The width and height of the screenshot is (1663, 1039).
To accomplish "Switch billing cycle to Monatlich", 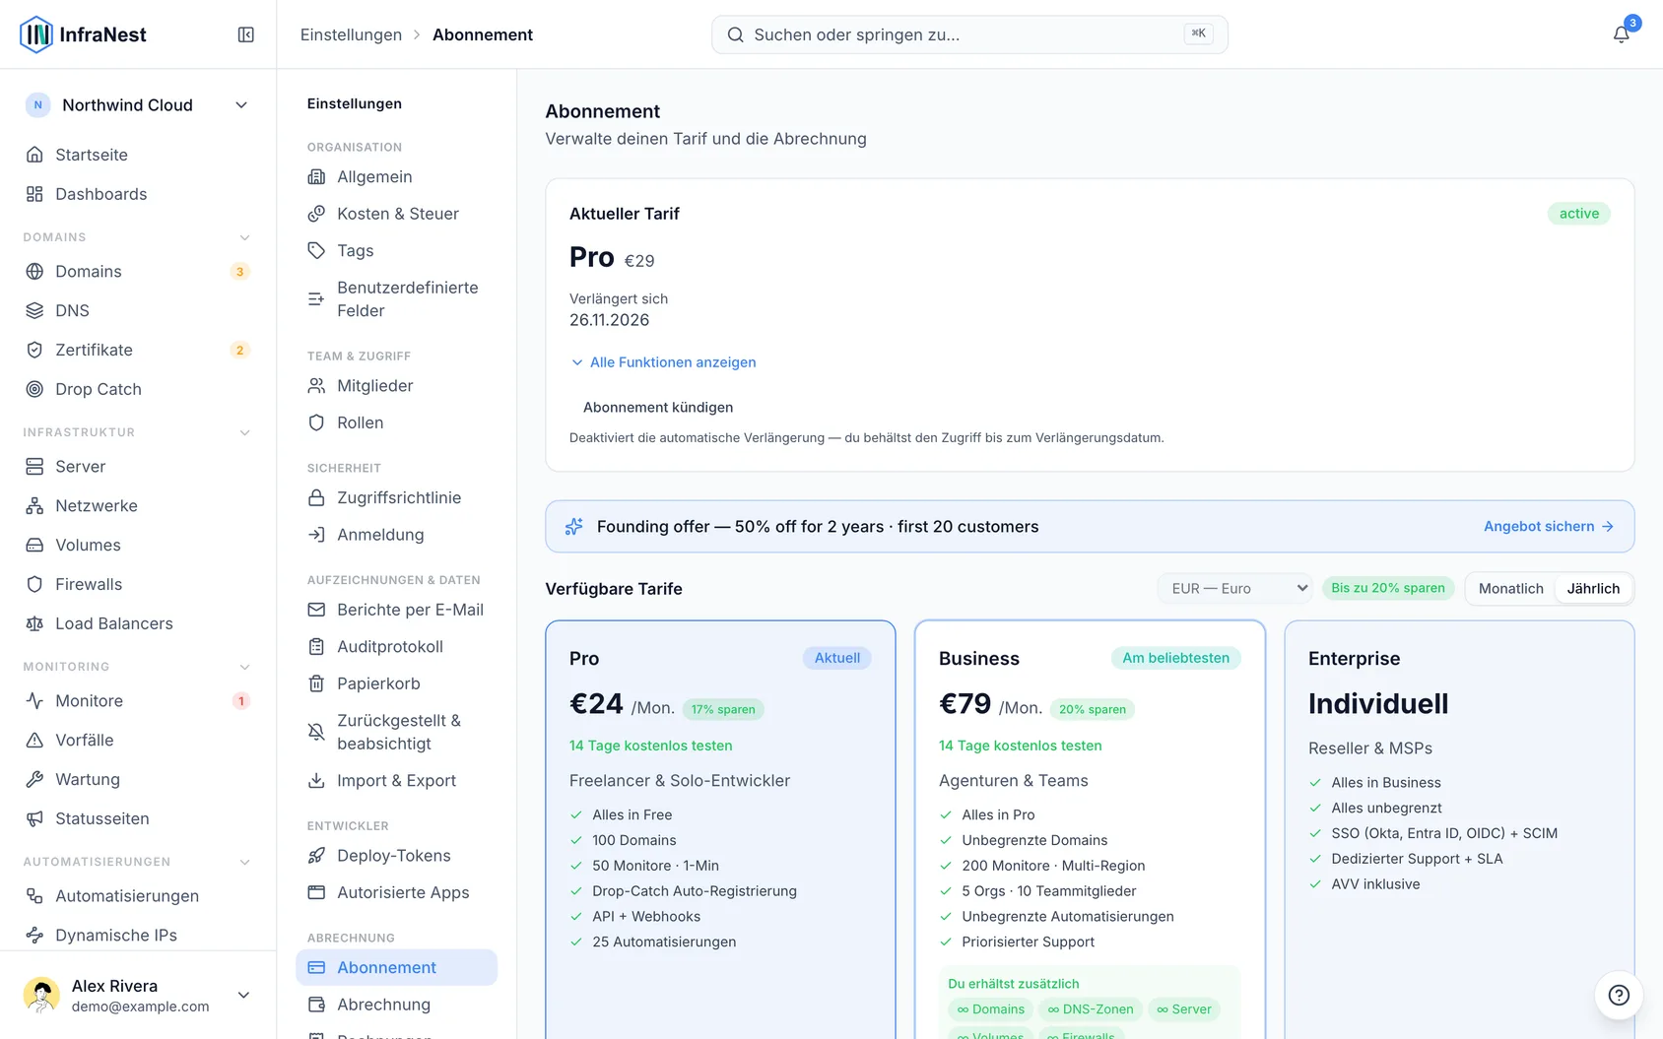I will coord(1510,588).
